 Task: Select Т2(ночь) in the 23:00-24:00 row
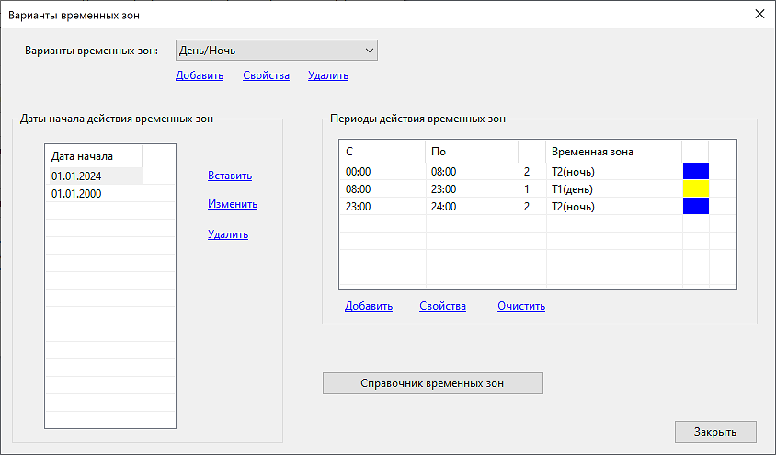(613, 207)
